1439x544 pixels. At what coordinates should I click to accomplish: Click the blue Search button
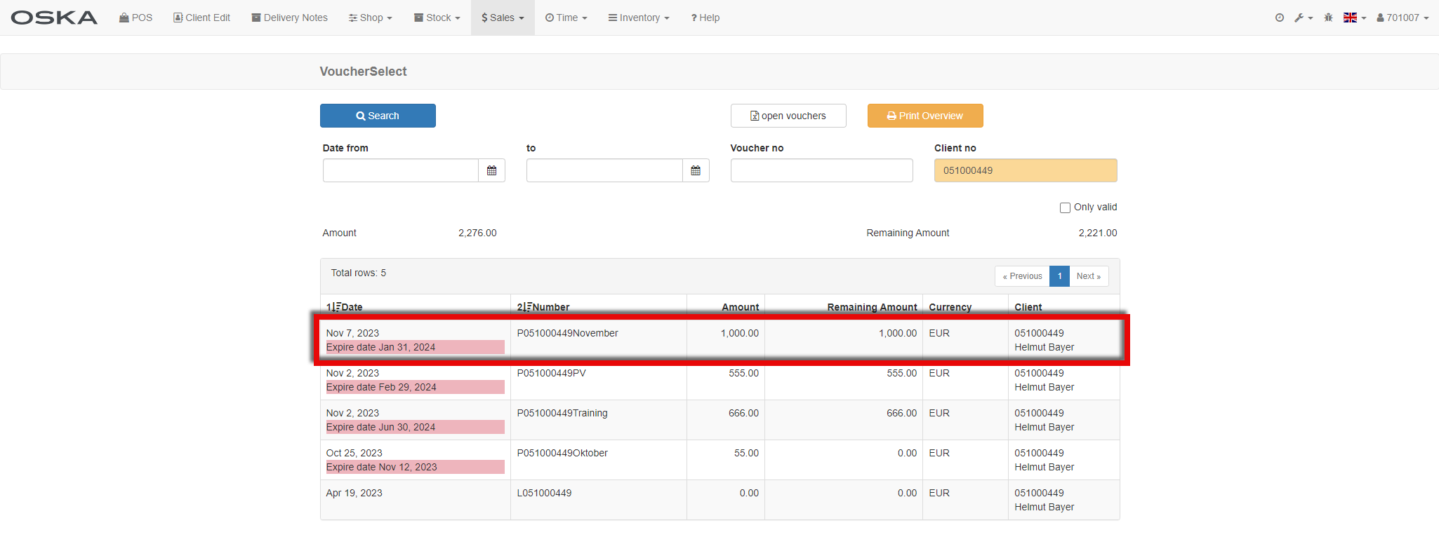coord(378,116)
